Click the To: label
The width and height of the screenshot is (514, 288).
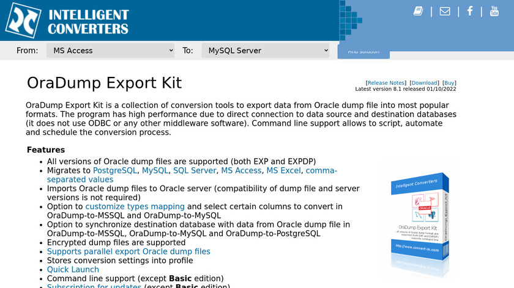[187, 51]
